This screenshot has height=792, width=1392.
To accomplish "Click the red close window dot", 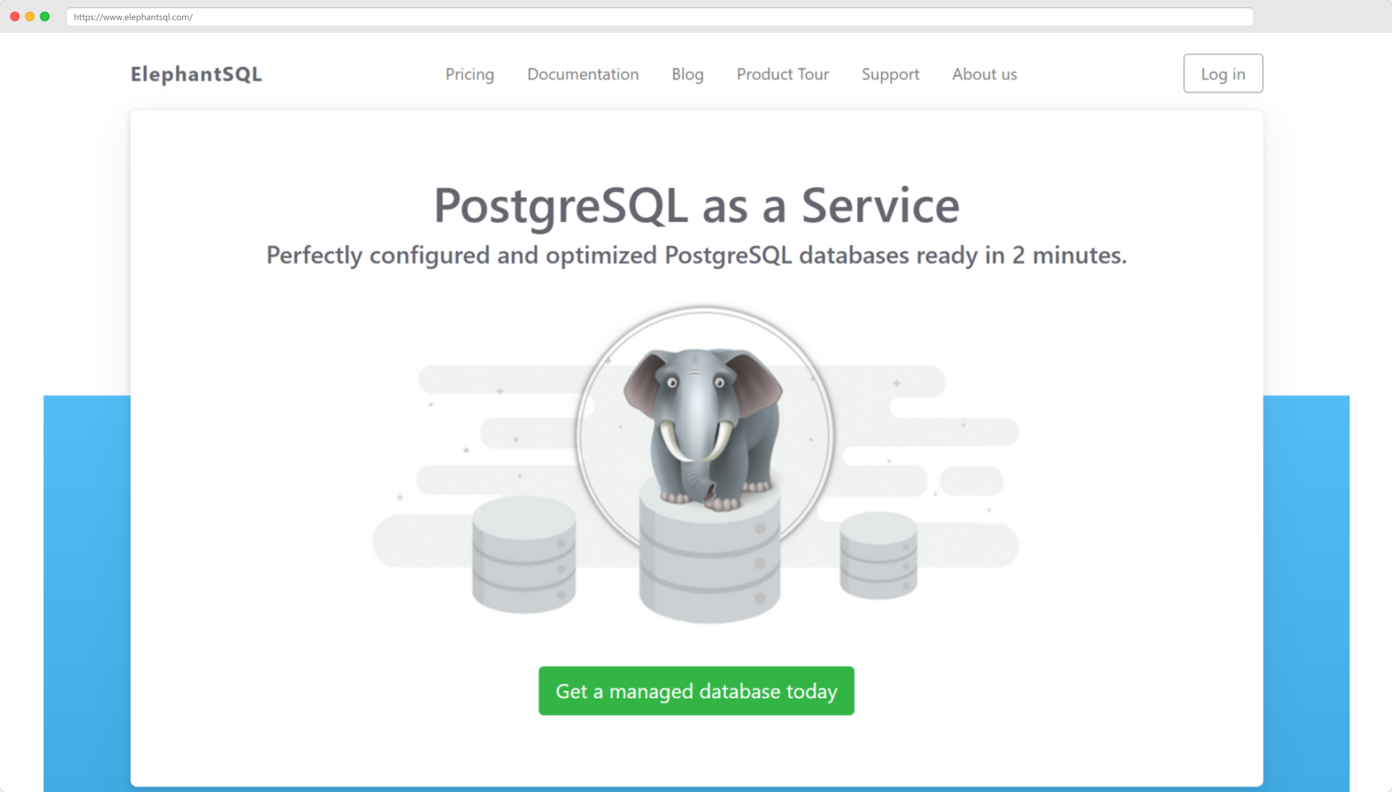I will coord(15,16).
